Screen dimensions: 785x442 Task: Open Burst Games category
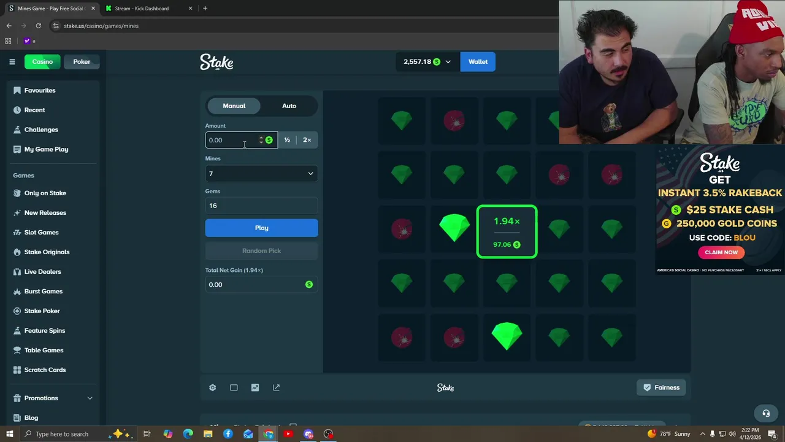point(43,291)
